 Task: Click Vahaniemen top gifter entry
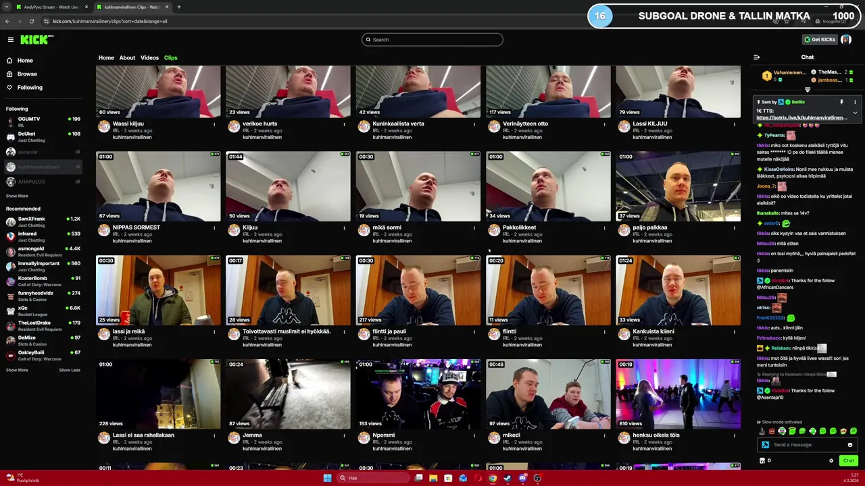[x=785, y=76]
